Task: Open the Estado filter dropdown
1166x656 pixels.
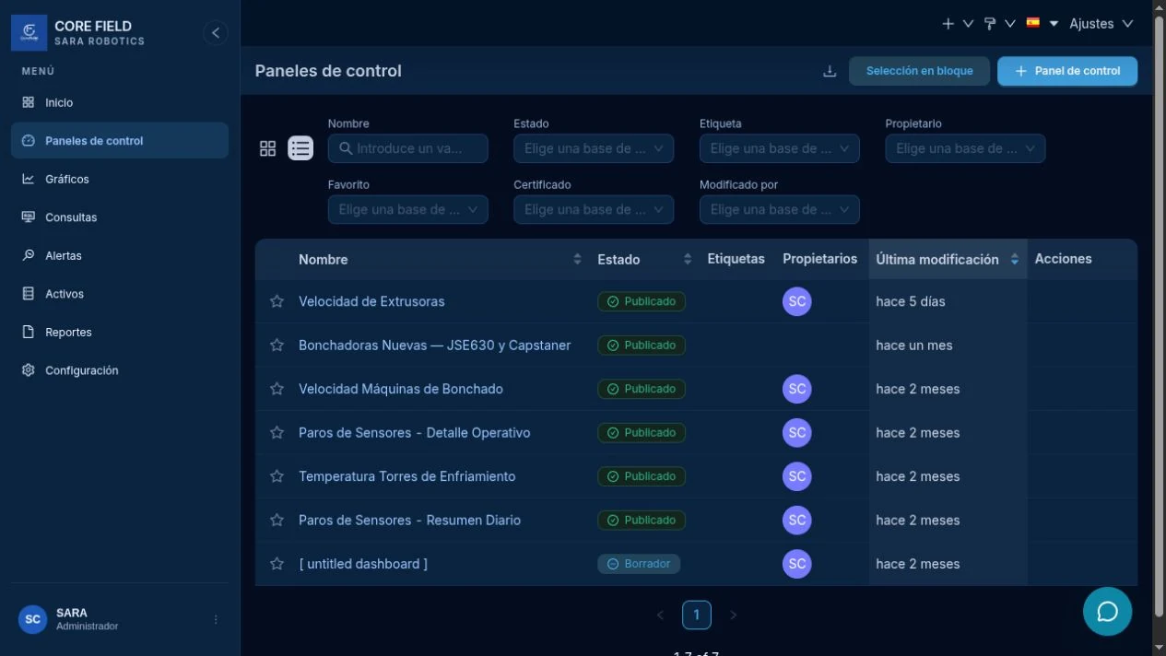Action: click(594, 148)
